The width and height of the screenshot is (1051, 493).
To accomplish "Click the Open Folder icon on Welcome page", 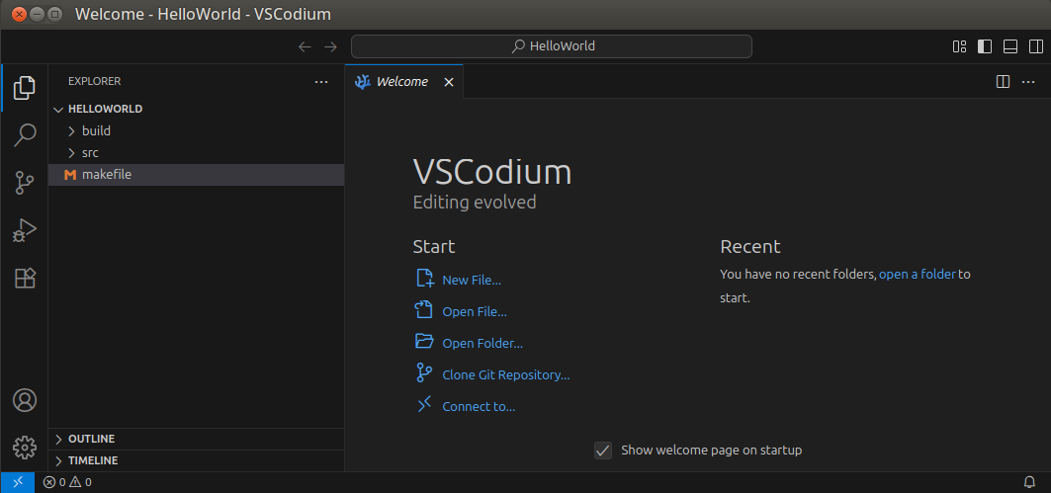I will [x=424, y=342].
